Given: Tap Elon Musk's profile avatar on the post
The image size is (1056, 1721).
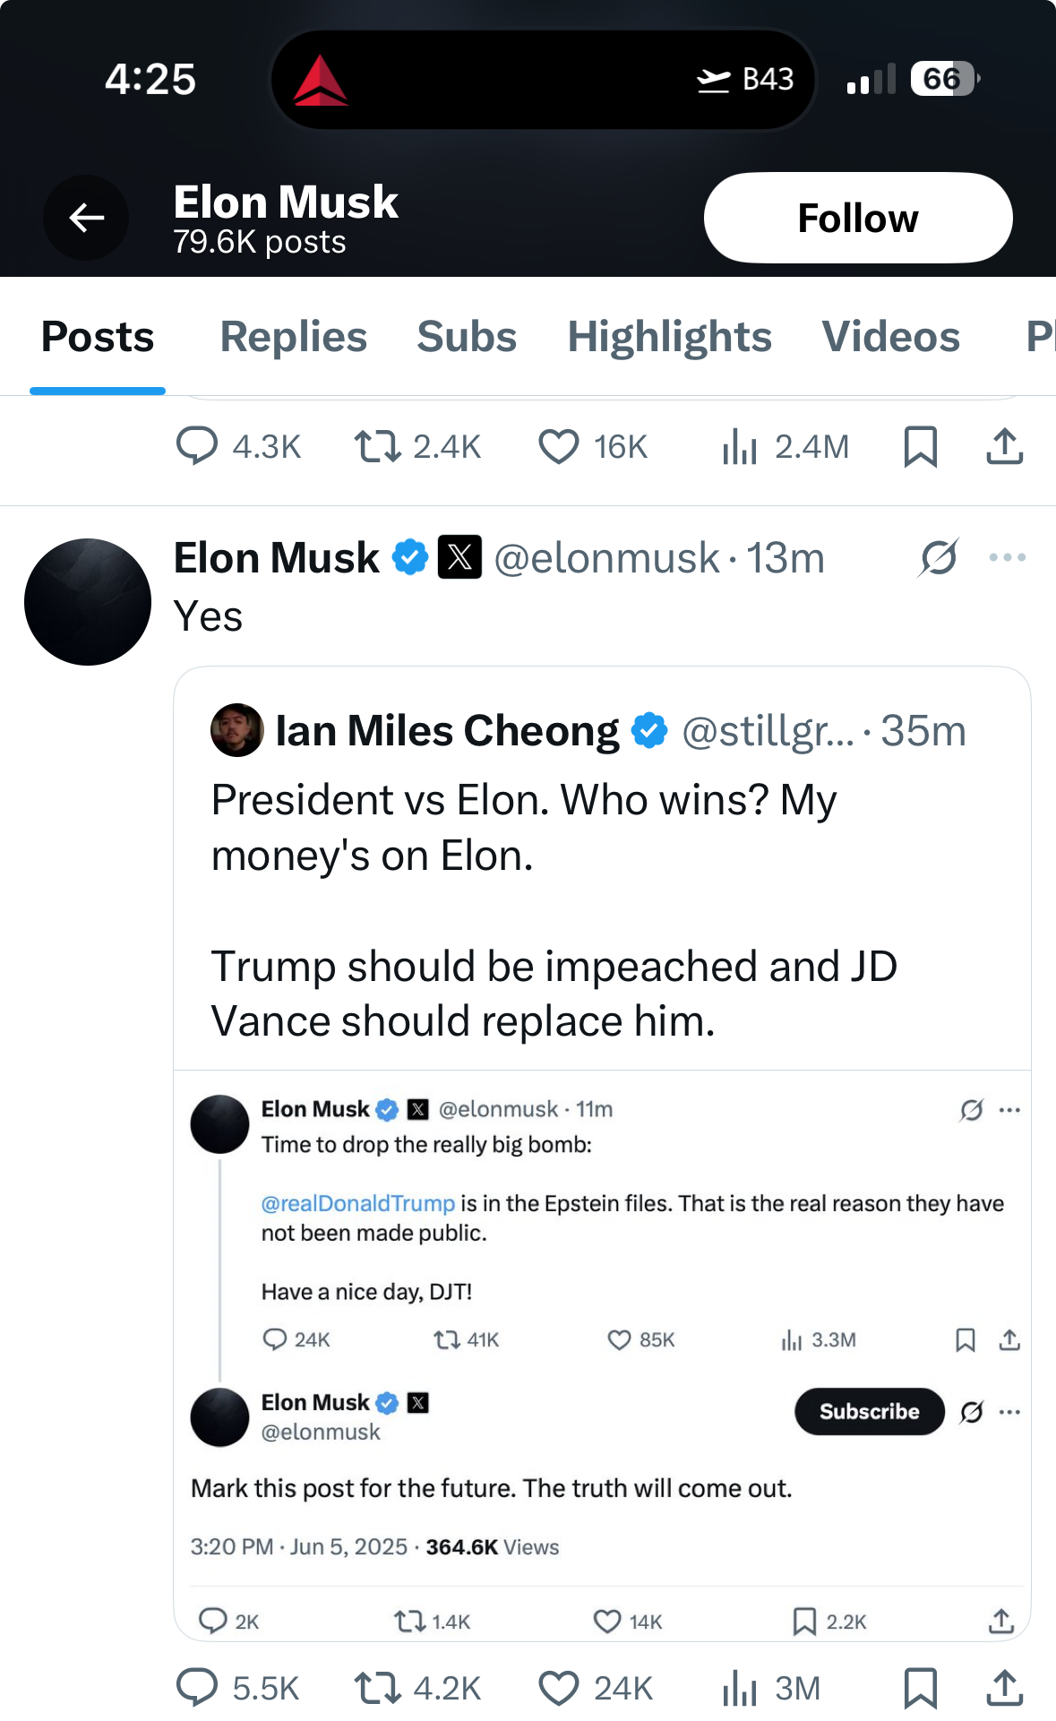Looking at the screenshot, I should click(x=88, y=602).
